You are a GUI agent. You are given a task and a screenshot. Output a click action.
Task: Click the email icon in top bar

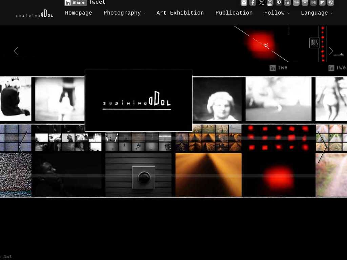(244, 3)
